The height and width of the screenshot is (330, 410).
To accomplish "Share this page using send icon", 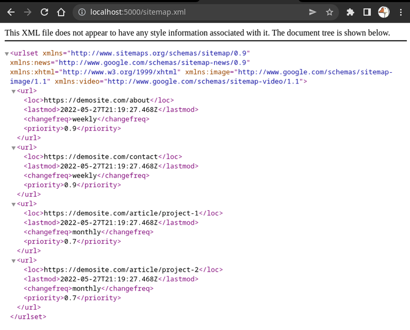I will coord(312,12).
